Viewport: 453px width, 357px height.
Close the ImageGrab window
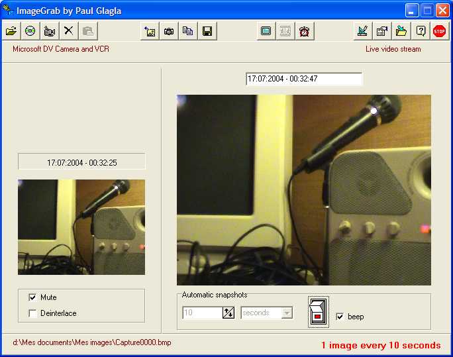pos(442,11)
